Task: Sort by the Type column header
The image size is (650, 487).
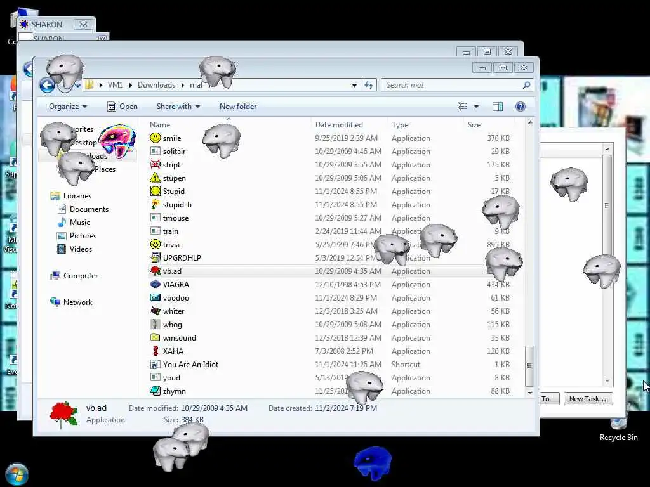Action: point(400,125)
